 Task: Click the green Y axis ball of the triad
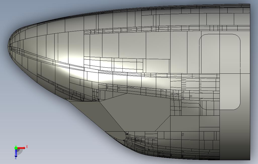click(16, 148)
